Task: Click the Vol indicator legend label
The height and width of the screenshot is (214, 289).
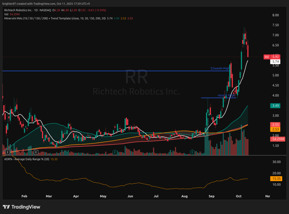Action: pyautogui.click(x=6, y=14)
